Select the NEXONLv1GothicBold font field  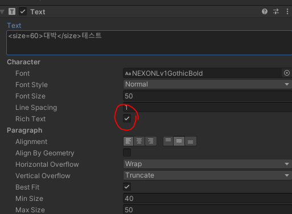[203, 73]
